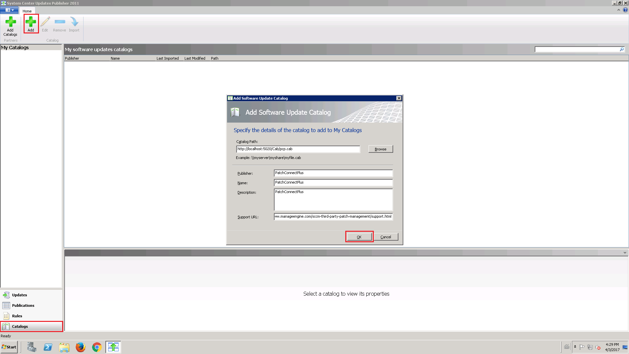Select the Updates panel icon
The height and width of the screenshot is (354, 629).
pos(6,295)
